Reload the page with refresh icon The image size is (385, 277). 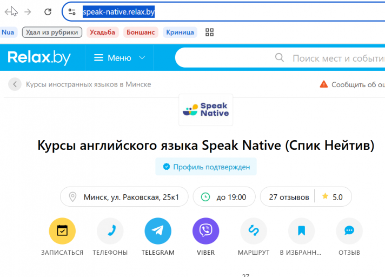click(48, 11)
